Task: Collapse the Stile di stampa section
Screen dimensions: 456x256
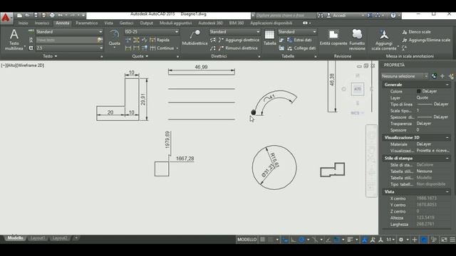Action: 447,158
